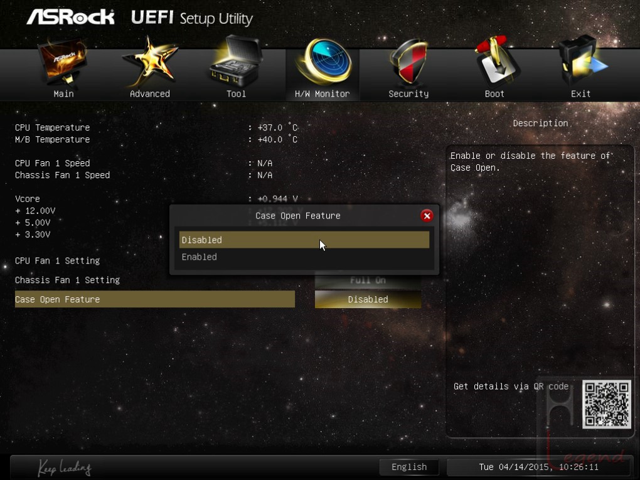This screenshot has width=640, height=480.
Task: Click the M/B Temperature label
Action: pyautogui.click(x=52, y=139)
